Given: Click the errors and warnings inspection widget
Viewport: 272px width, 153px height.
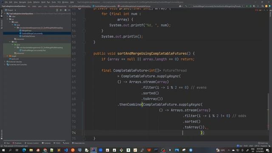Looking at the screenshot, I should [x=258, y=10].
